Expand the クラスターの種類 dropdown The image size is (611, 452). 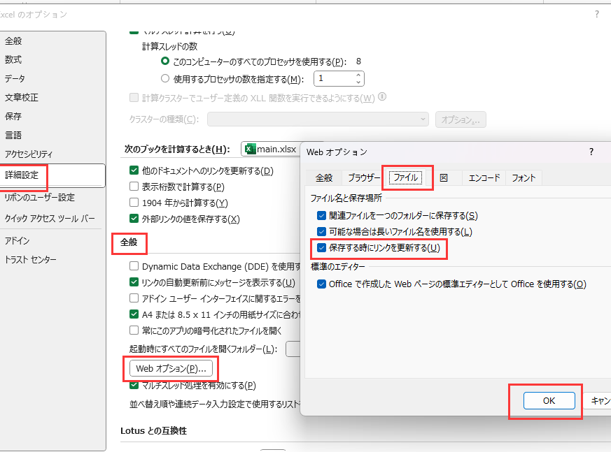pos(423,119)
